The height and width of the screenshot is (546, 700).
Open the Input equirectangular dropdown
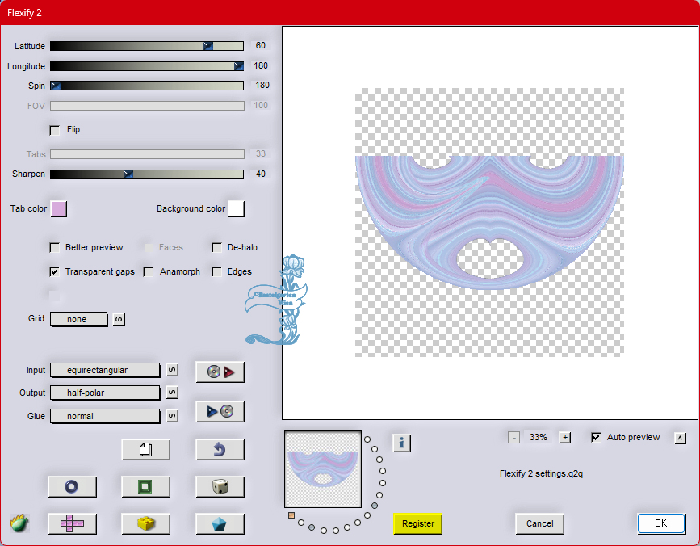tap(105, 370)
